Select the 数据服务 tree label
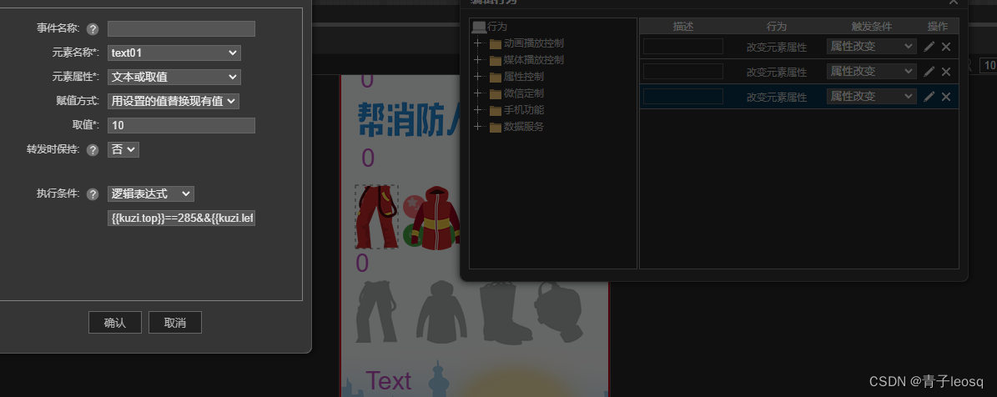This screenshot has height=397, width=997. tap(523, 127)
